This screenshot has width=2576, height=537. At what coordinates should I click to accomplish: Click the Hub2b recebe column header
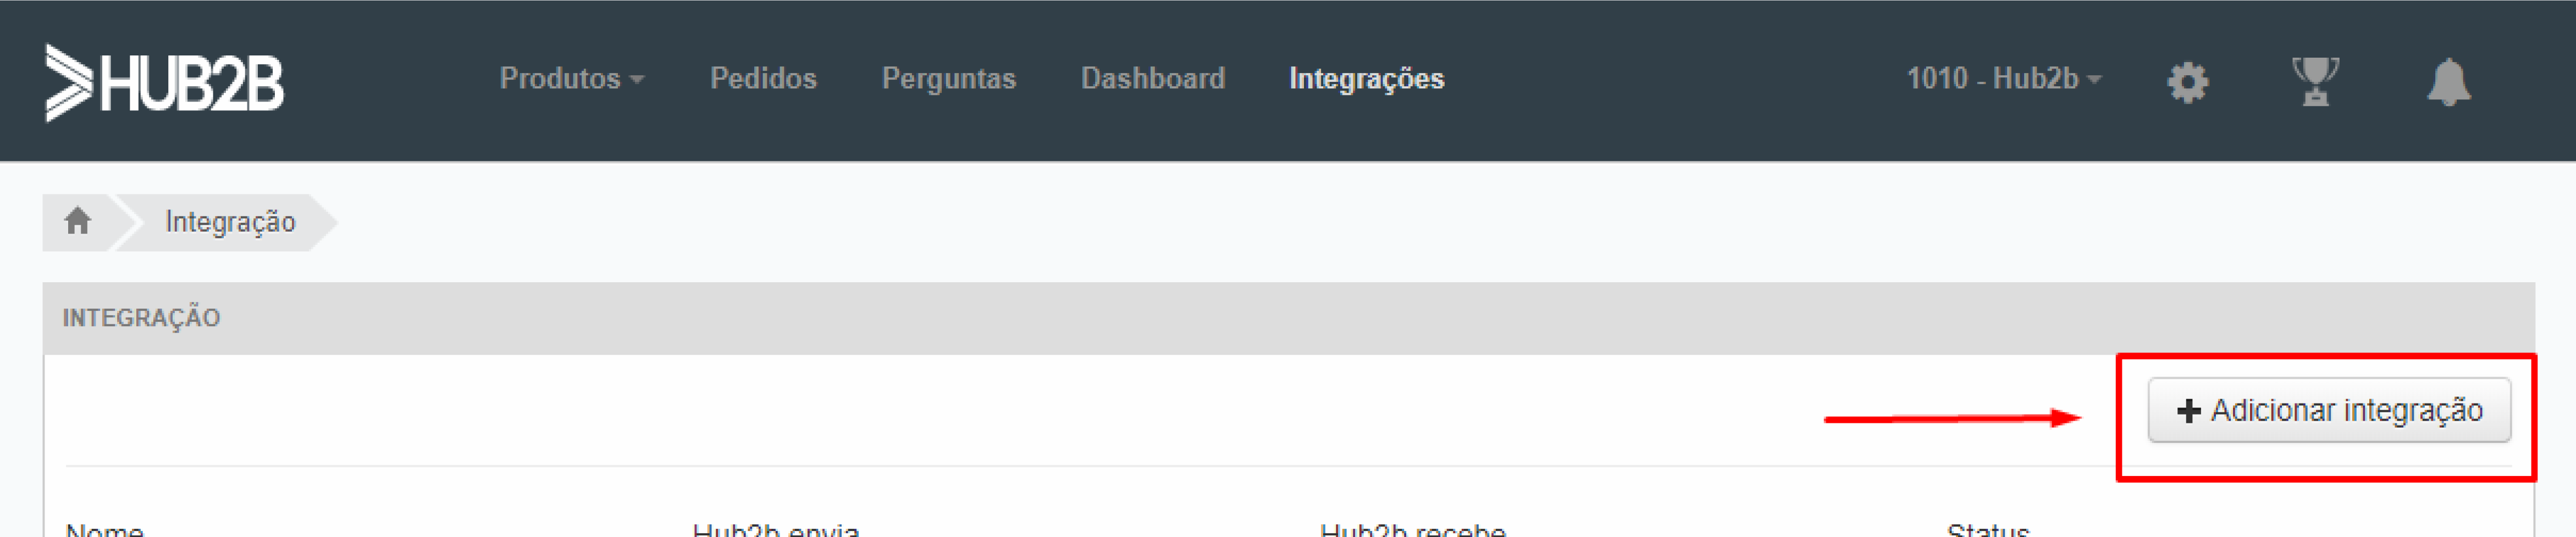(1412, 529)
